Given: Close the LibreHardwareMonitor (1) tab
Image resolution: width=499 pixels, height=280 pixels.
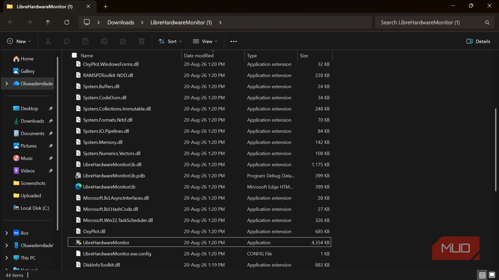Looking at the screenshot, I should point(88,6).
